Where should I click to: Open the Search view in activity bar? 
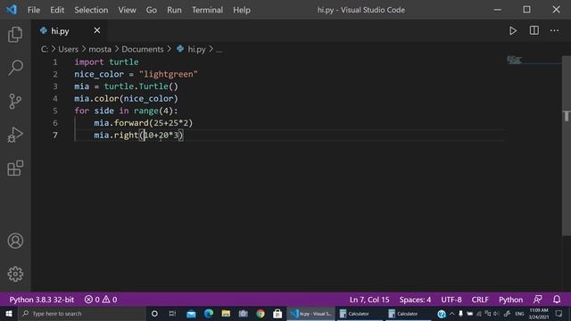click(x=15, y=68)
